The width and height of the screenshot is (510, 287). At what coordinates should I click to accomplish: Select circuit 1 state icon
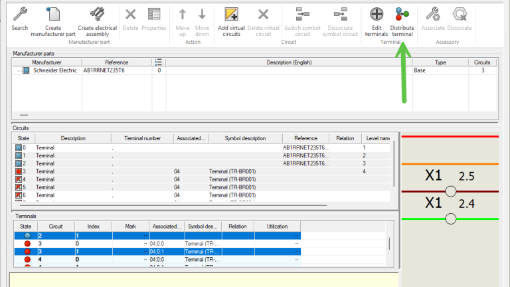tap(19, 155)
